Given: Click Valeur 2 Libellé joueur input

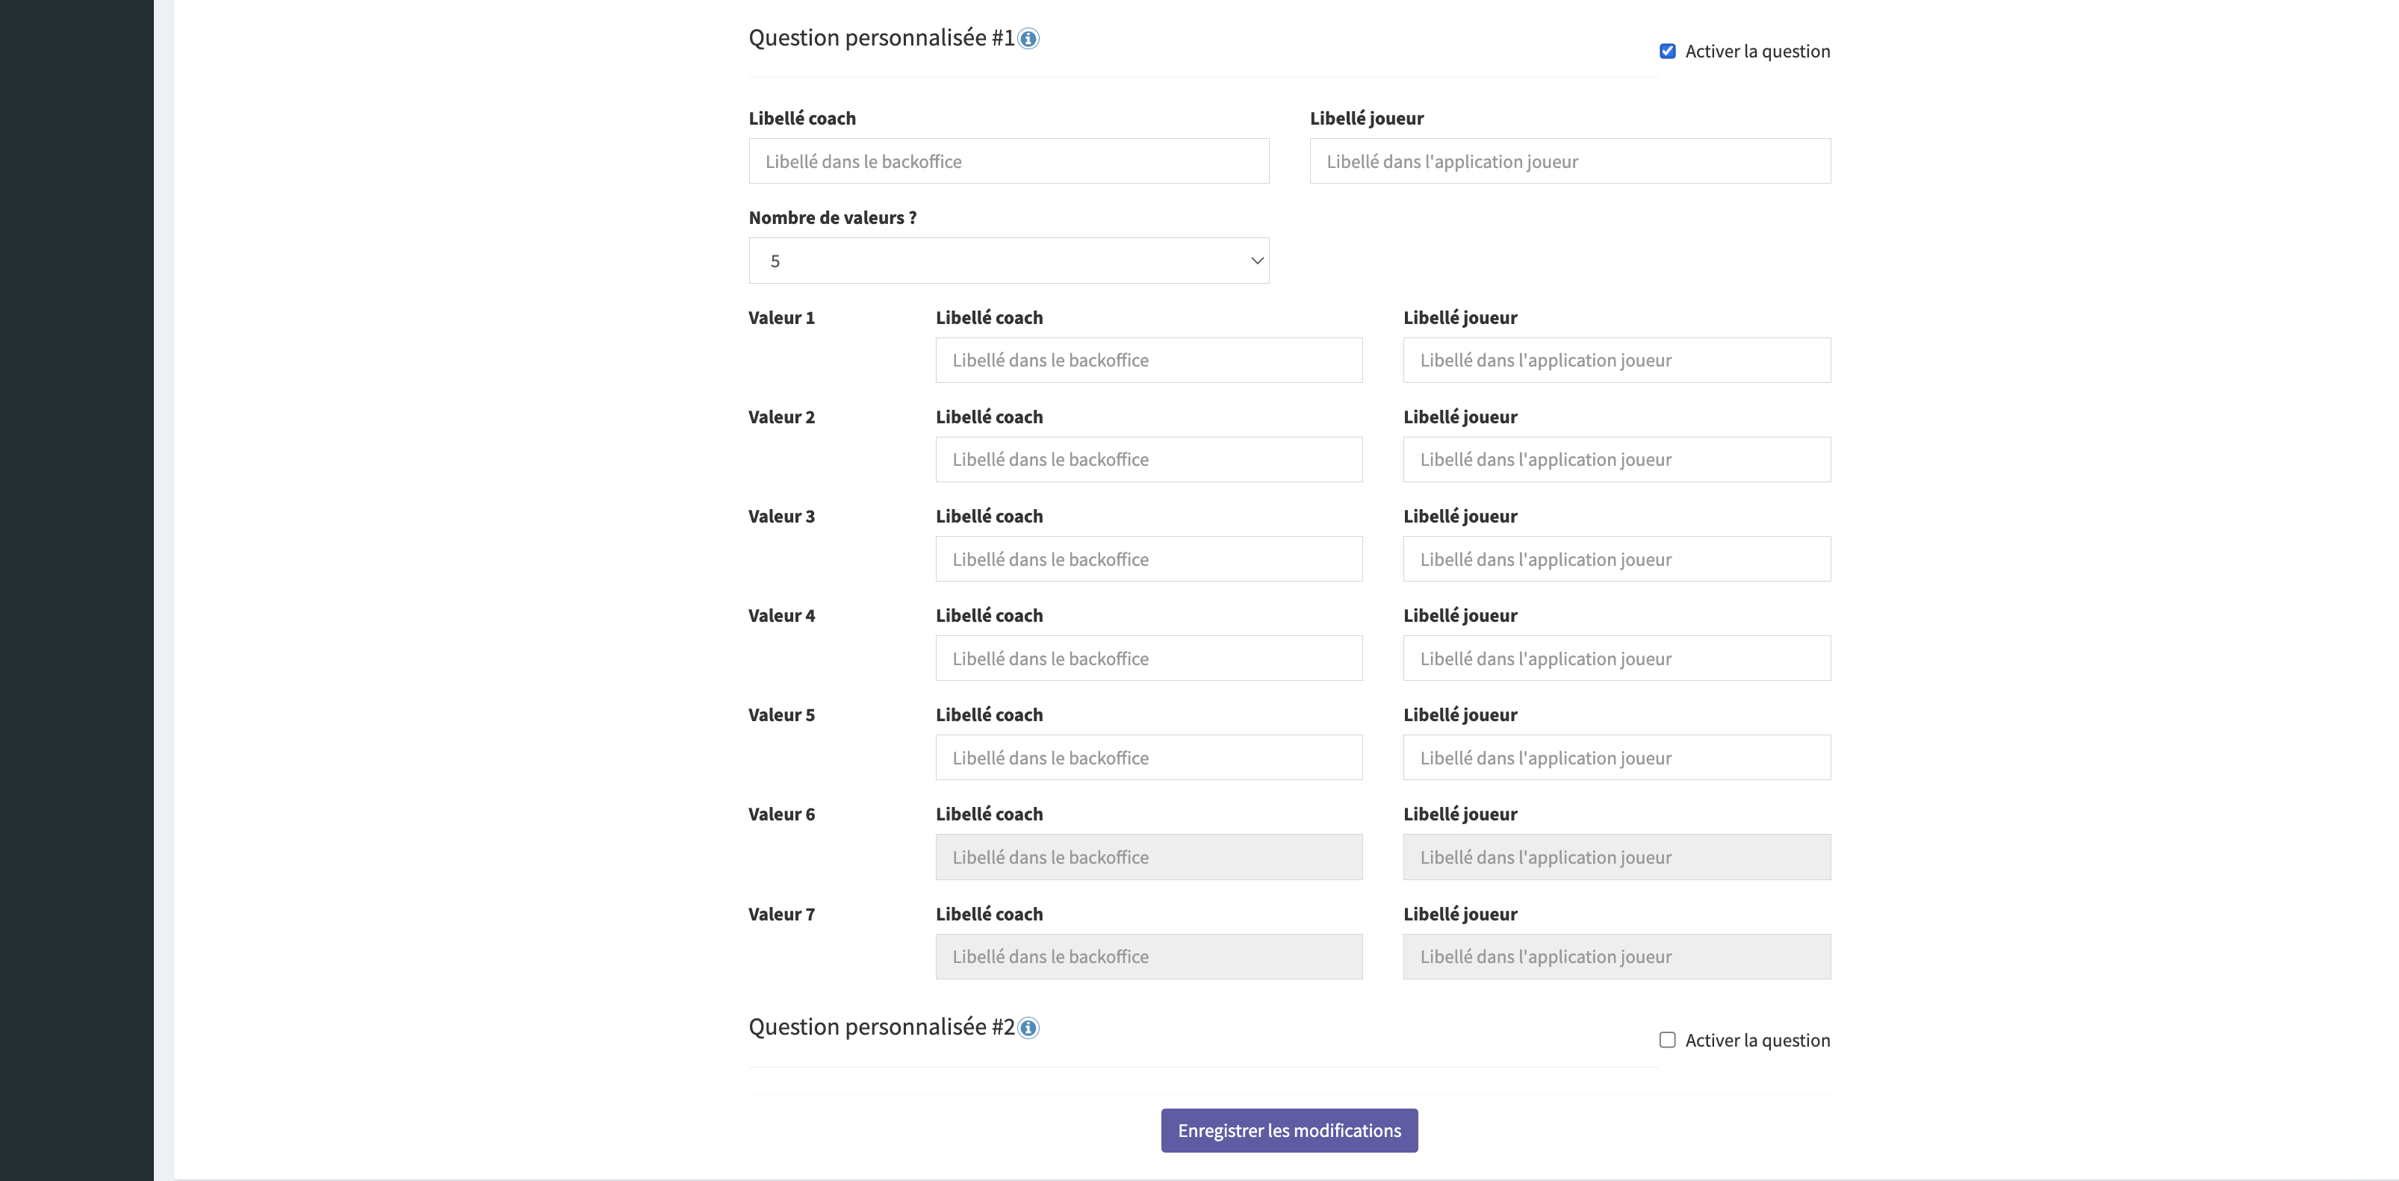Looking at the screenshot, I should pos(1617,460).
